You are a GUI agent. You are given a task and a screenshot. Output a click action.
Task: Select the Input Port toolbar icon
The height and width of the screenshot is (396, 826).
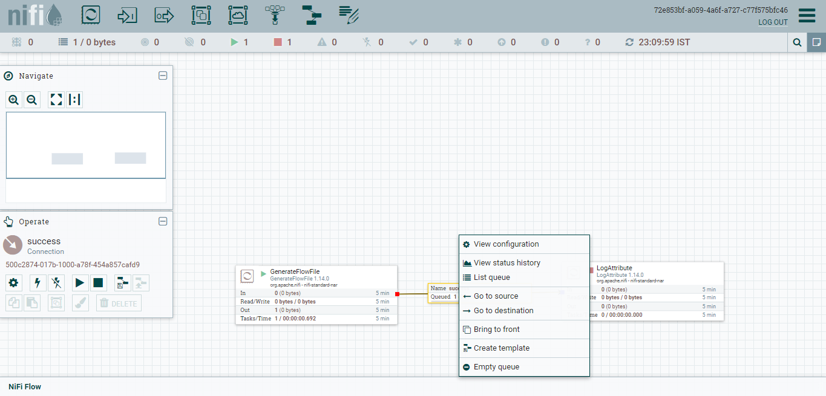pos(127,15)
